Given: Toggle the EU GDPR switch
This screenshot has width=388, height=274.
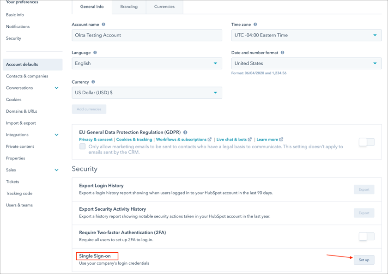Looking at the screenshot, I should tap(366, 142).
